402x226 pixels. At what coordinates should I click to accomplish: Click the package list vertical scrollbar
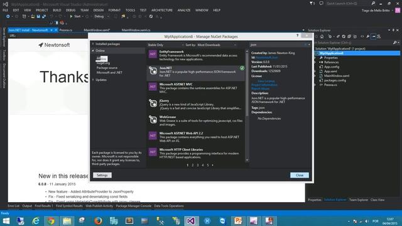click(247, 105)
